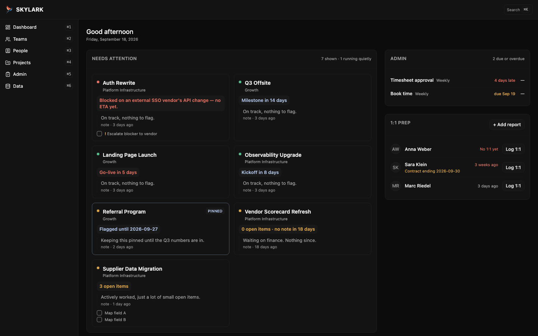Click the yellow status dot on Vendor Scorecard Refresh
The width and height of the screenshot is (538, 336).
(240, 211)
